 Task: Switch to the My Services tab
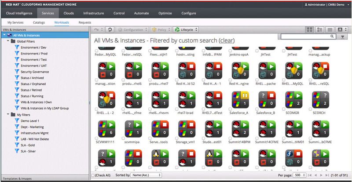15,22
